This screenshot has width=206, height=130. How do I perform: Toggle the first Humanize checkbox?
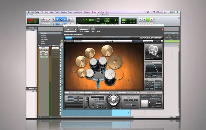tap(156, 83)
